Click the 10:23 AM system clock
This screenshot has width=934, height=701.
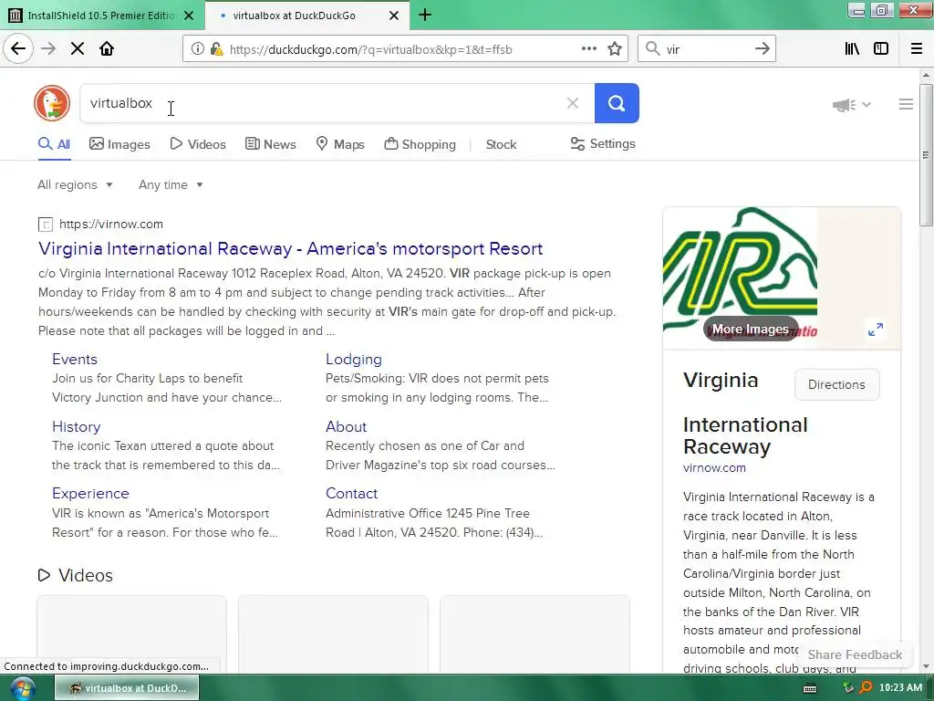900,688
